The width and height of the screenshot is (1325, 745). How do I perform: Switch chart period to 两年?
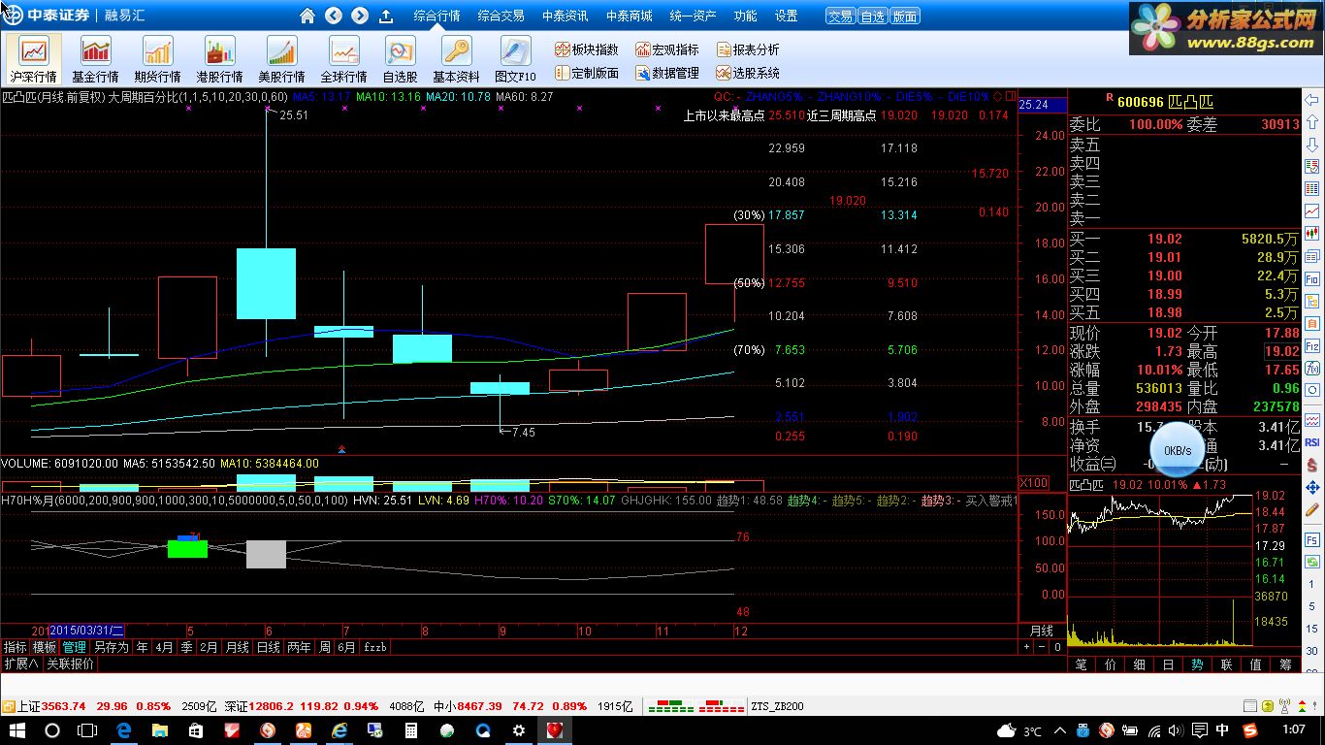[x=299, y=647]
